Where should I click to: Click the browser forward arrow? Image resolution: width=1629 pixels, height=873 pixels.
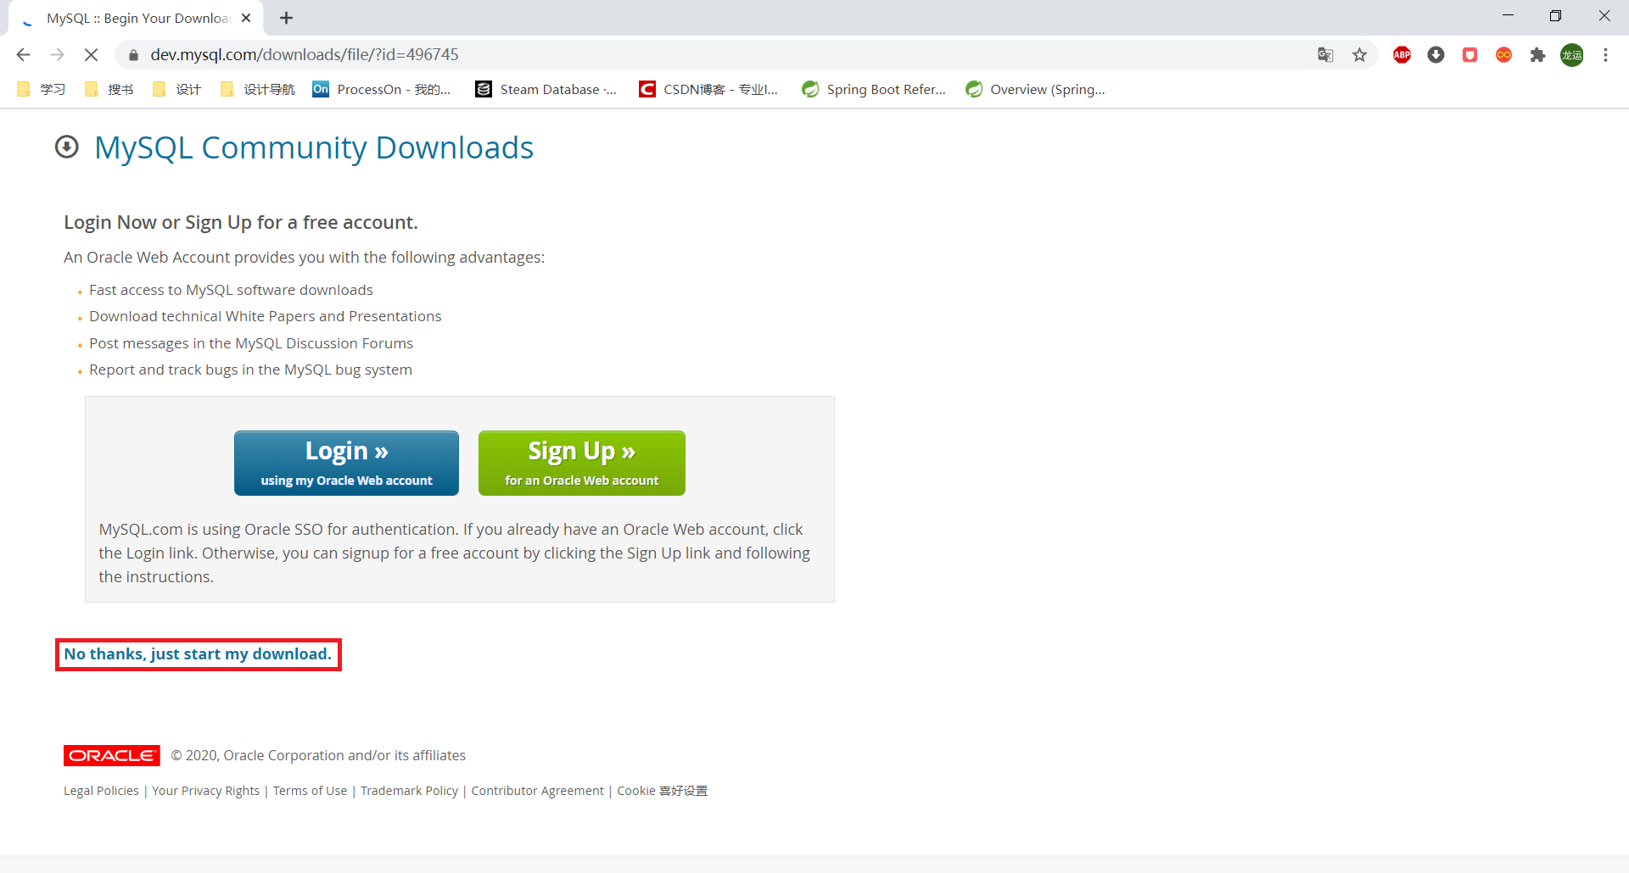click(x=57, y=55)
